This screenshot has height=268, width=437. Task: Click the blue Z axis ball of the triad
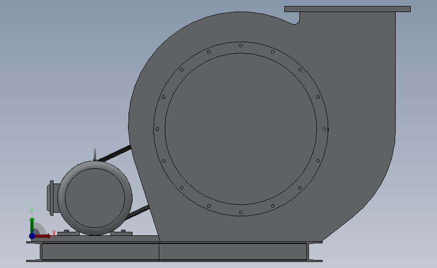coord(32,236)
